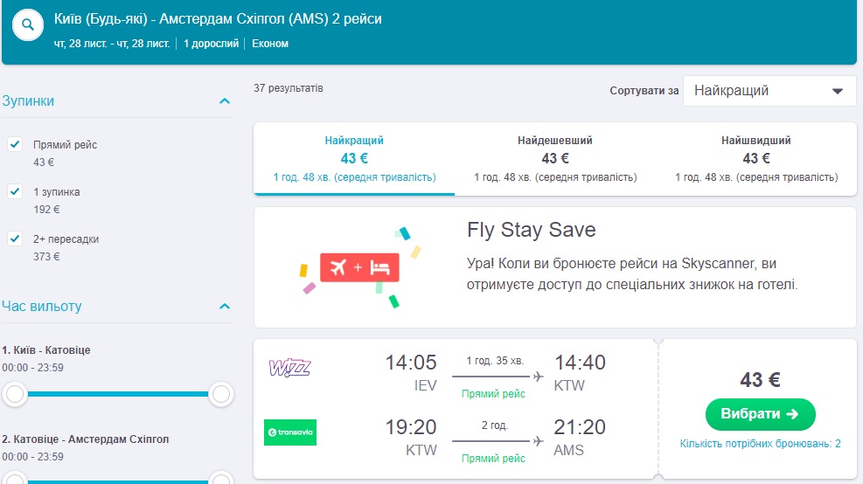This screenshot has width=863, height=484.
Task: Click left handle of Київ - Катовіце slider
Action: (15, 395)
